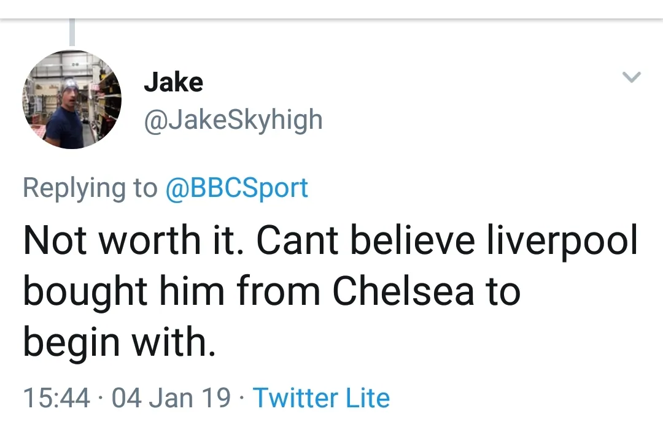
Task: Click the word 'Chelsea' in the tweet
Action: click(403, 291)
